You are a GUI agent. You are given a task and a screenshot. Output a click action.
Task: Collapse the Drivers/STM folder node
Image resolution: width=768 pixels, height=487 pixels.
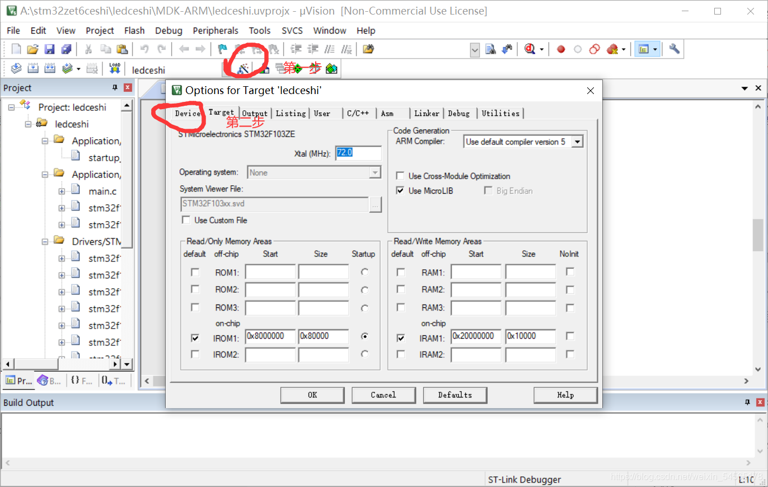point(45,241)
